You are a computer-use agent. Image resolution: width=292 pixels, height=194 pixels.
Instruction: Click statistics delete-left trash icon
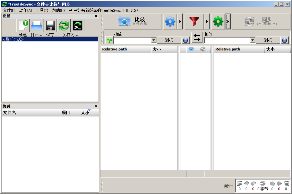pos(239,183)
